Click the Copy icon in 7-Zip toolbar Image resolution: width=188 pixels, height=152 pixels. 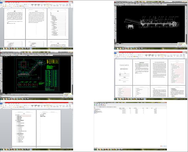coord(100,105)
